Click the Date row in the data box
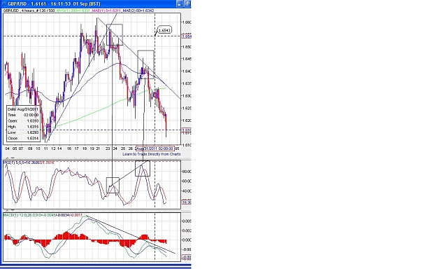Viewport: 437px width, 269px height. coord(23,109)
